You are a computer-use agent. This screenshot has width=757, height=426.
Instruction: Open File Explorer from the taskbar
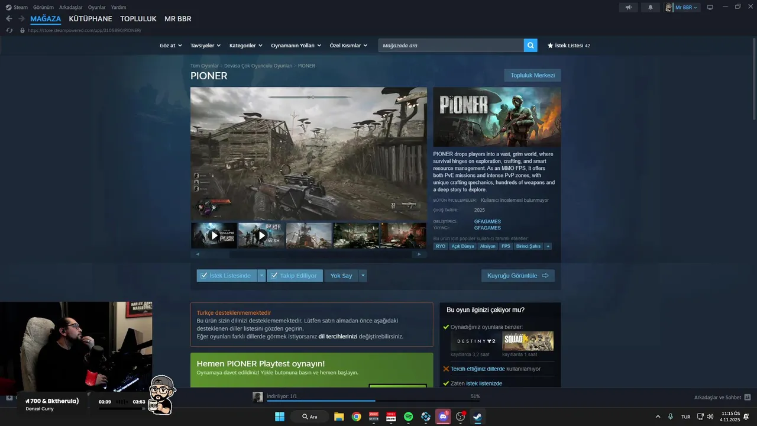339,417
